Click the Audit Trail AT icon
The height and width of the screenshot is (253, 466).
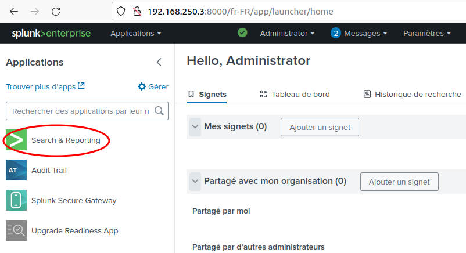[16, 170]
